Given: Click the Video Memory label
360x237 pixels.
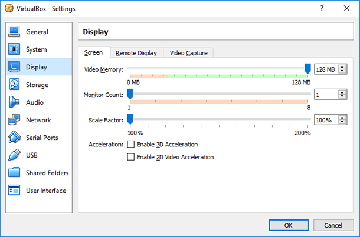Looking at the screenshot, I should 103,69.
